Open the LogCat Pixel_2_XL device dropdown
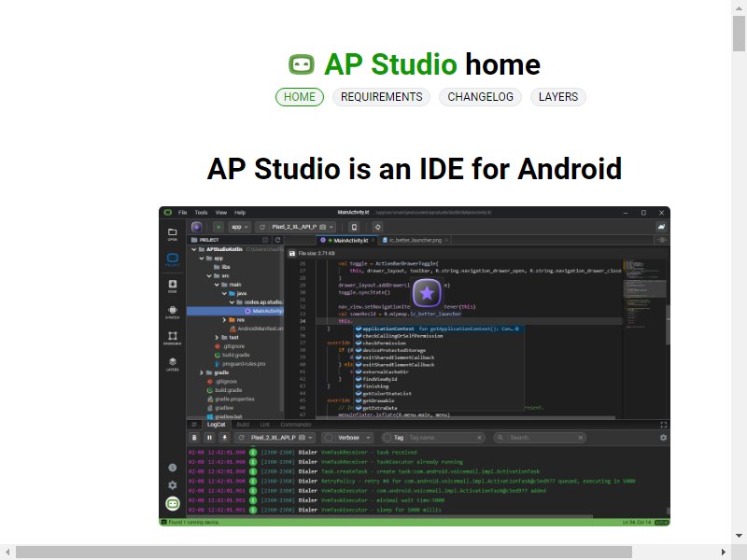Image resolution: width=747 pixels, height=560 pixels. click(x=282, y=438)
